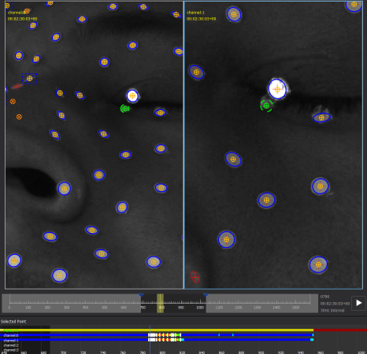Select the channel:2 track row label
Screen dimensions: 367x354
pyautogui.click(x=11, y=345)
